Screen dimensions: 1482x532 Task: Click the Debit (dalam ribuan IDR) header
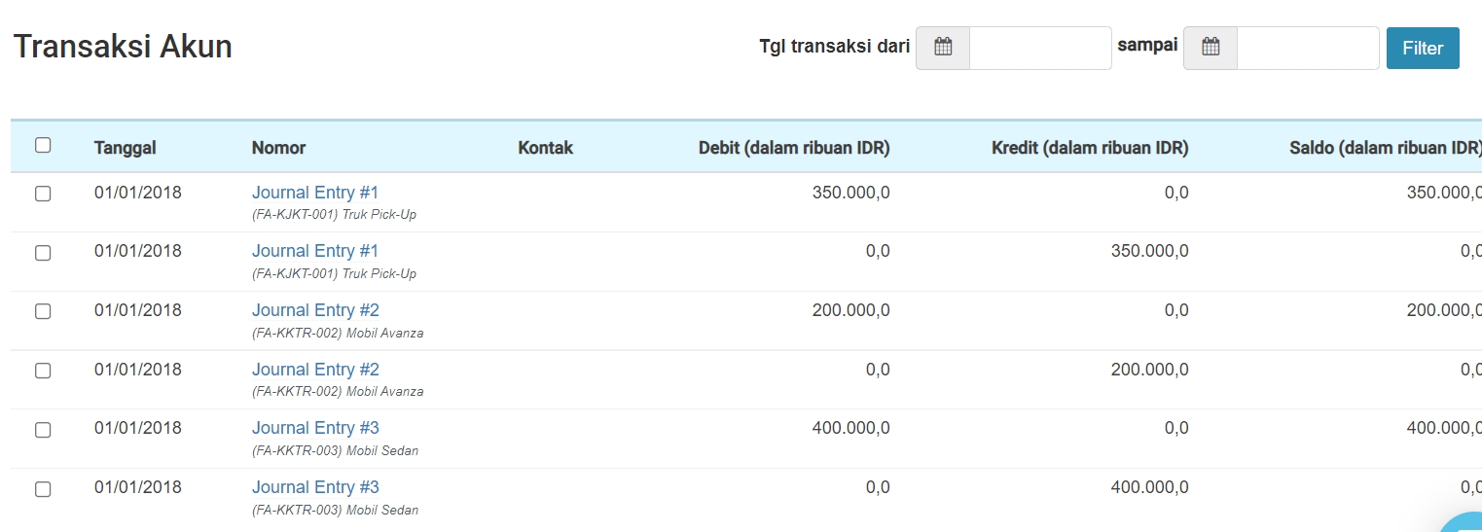pos(794,148)
